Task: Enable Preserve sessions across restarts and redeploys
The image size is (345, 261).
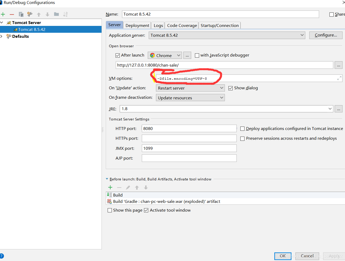Action: (242, 139)
